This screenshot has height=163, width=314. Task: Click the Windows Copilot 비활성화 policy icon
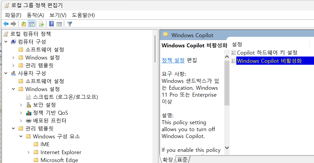233,60
